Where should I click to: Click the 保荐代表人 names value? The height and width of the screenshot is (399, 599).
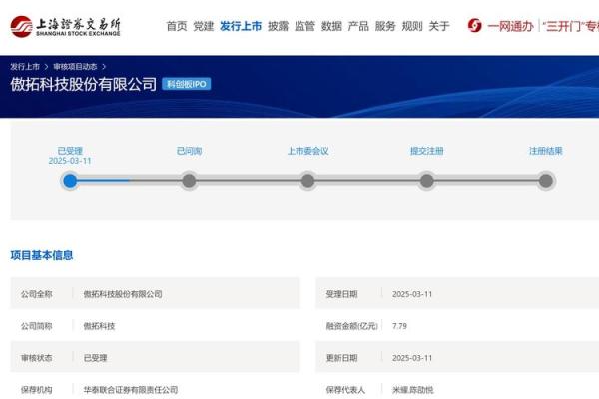[413, 390]
